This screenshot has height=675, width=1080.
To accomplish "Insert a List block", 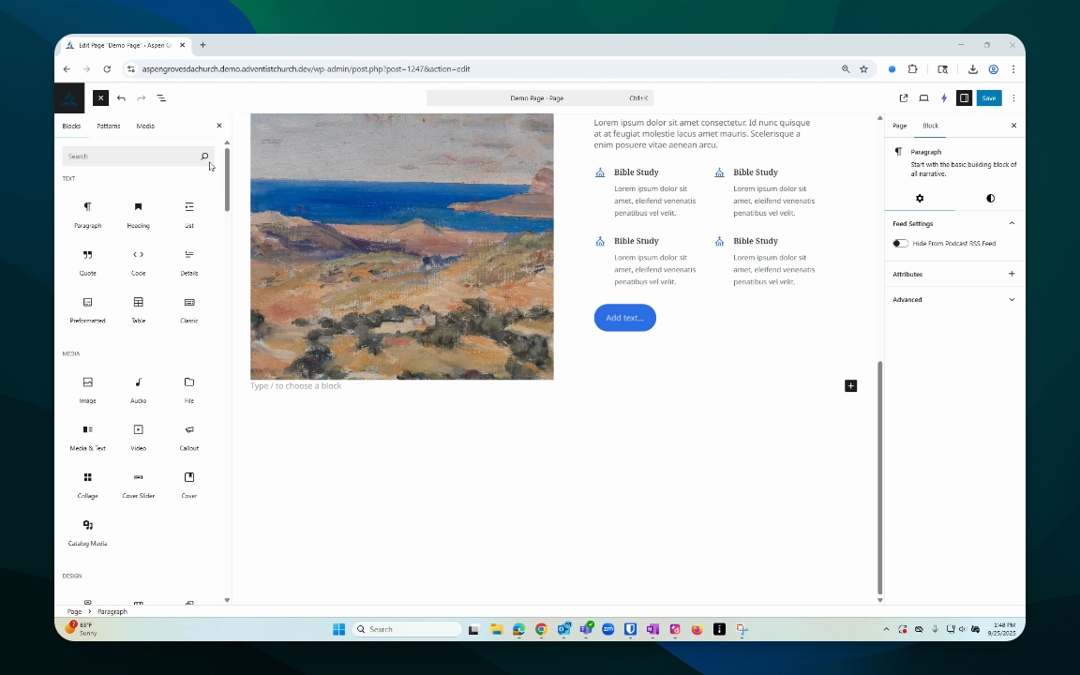I will pos(188,214).
